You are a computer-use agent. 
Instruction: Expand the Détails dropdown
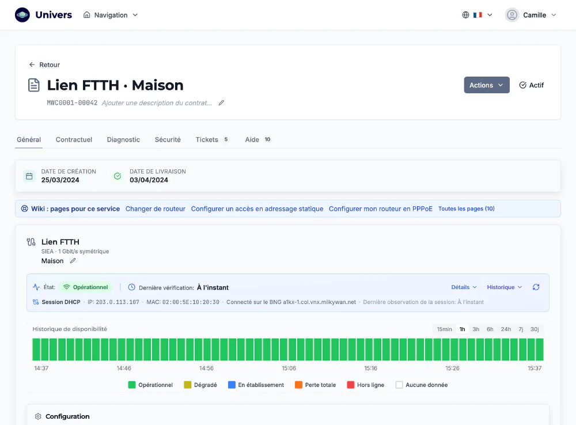tap(464, 287)
